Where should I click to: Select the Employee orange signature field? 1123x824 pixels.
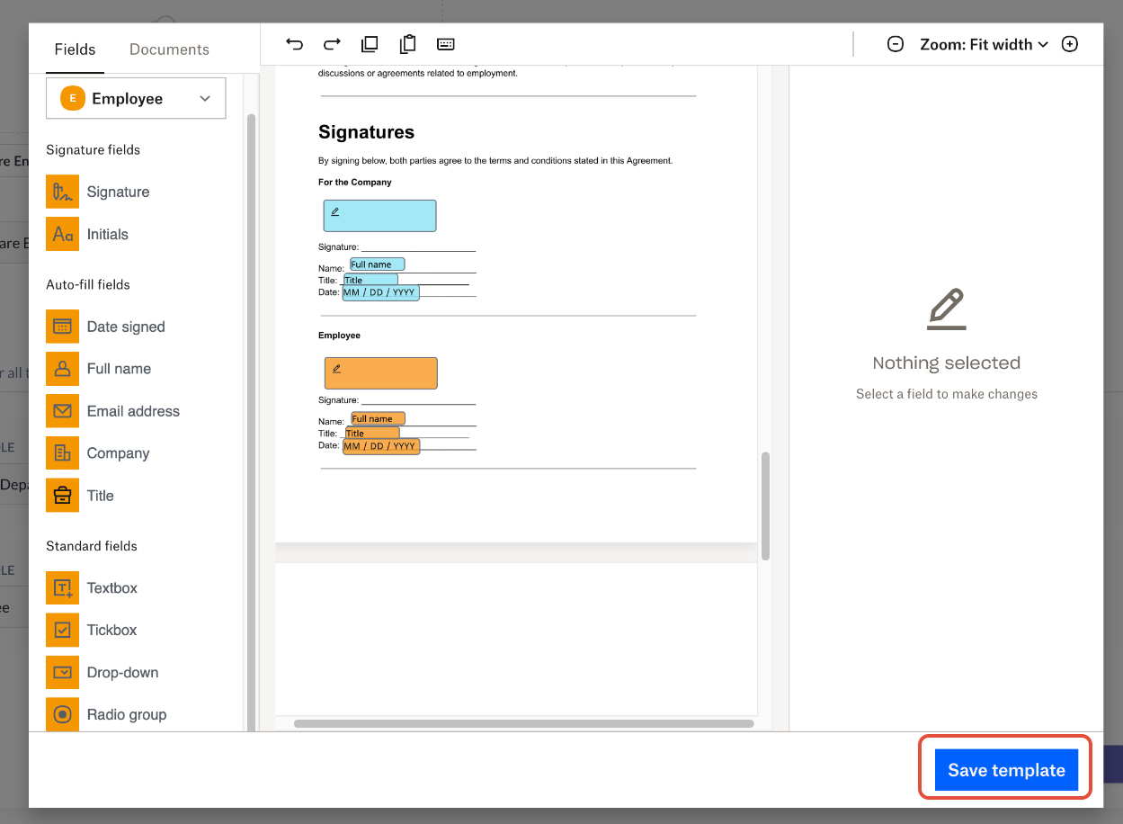[381, 373]
